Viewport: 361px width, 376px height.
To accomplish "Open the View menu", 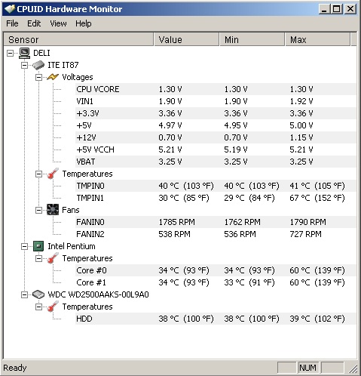I will (x=58, y=23).
